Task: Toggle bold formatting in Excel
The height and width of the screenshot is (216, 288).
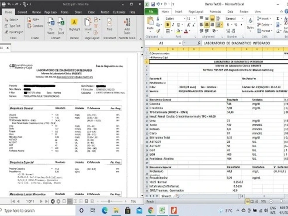Action: tap(167, 25)
